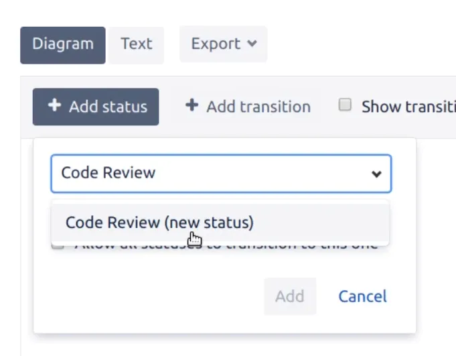Click the plus icon beside Add transition
The height and width of the screenshot is (356, 456).
click(192, 106)
